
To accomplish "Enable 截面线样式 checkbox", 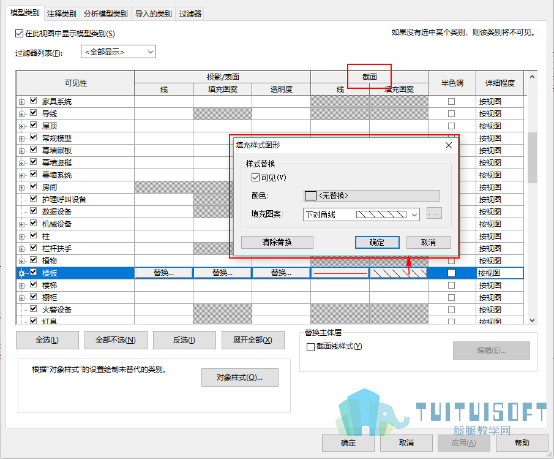I will [310, 347].
